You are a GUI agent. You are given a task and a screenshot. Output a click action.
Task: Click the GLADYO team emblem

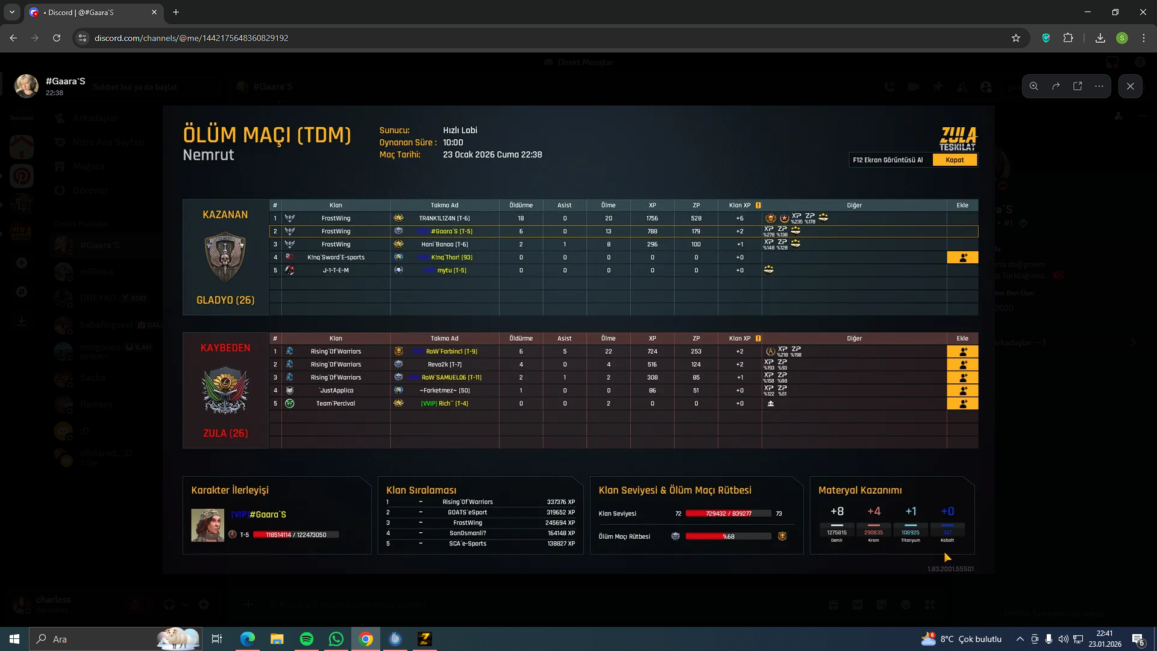225,257
